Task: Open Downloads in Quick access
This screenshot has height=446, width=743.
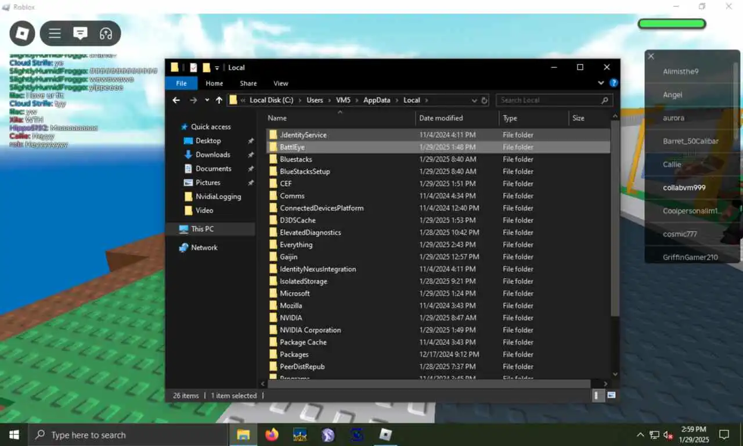Action: (212, 154)
